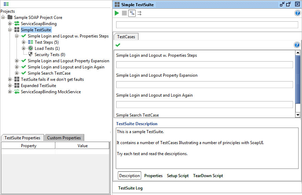This screenshot has width=302, height=195.
Task: Click the grey stop button in TestSuite toolbar
Action: point(124,13)
